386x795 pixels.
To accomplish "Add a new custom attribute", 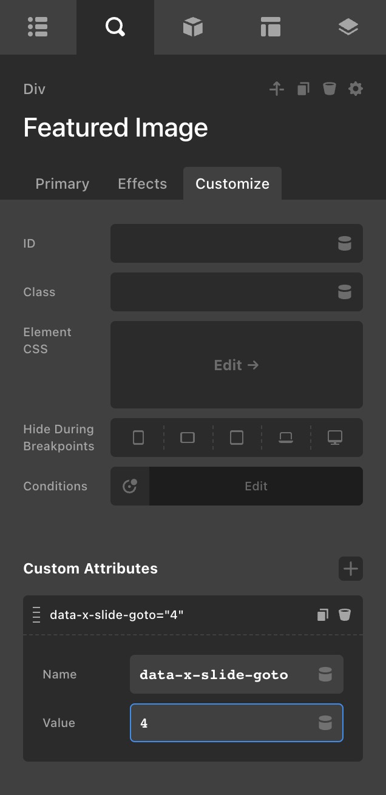I will click(x=351, y=569).
